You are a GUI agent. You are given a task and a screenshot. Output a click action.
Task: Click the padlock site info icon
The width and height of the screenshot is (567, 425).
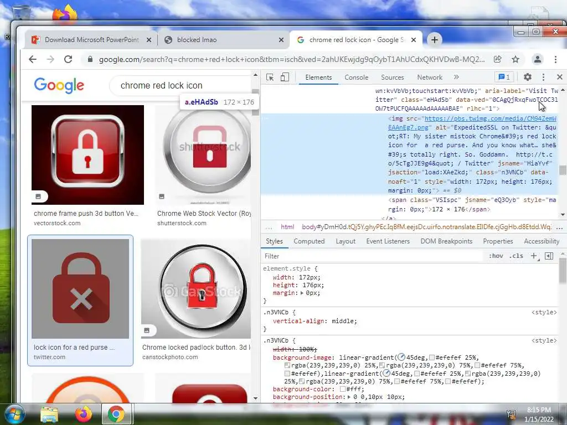click(x=90, y=59)
